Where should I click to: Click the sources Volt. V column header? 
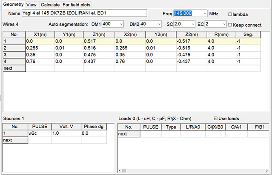(66, 127)
